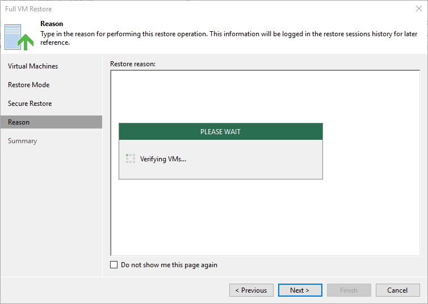Click the bold Reason heading at top
The width and height of the screenshot is (428, 304).
coord(52,24)
